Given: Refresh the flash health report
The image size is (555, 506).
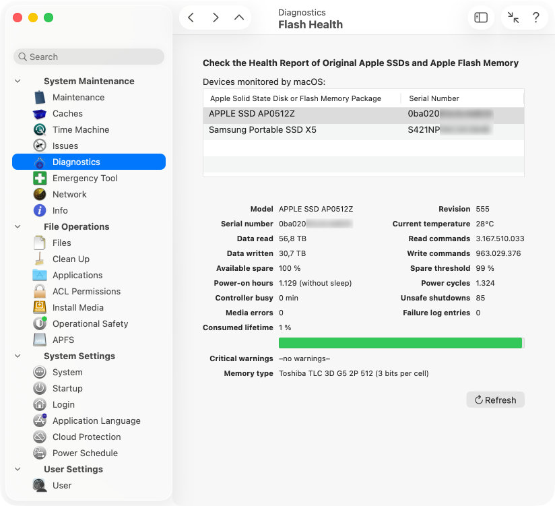Looking at the screenshot, I should (495, 400).
